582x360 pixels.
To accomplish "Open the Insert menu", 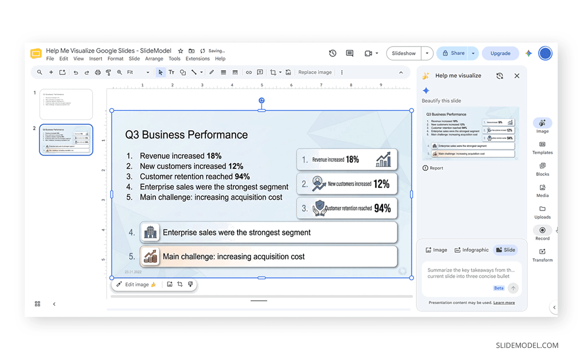I will [x=96, y=59].
